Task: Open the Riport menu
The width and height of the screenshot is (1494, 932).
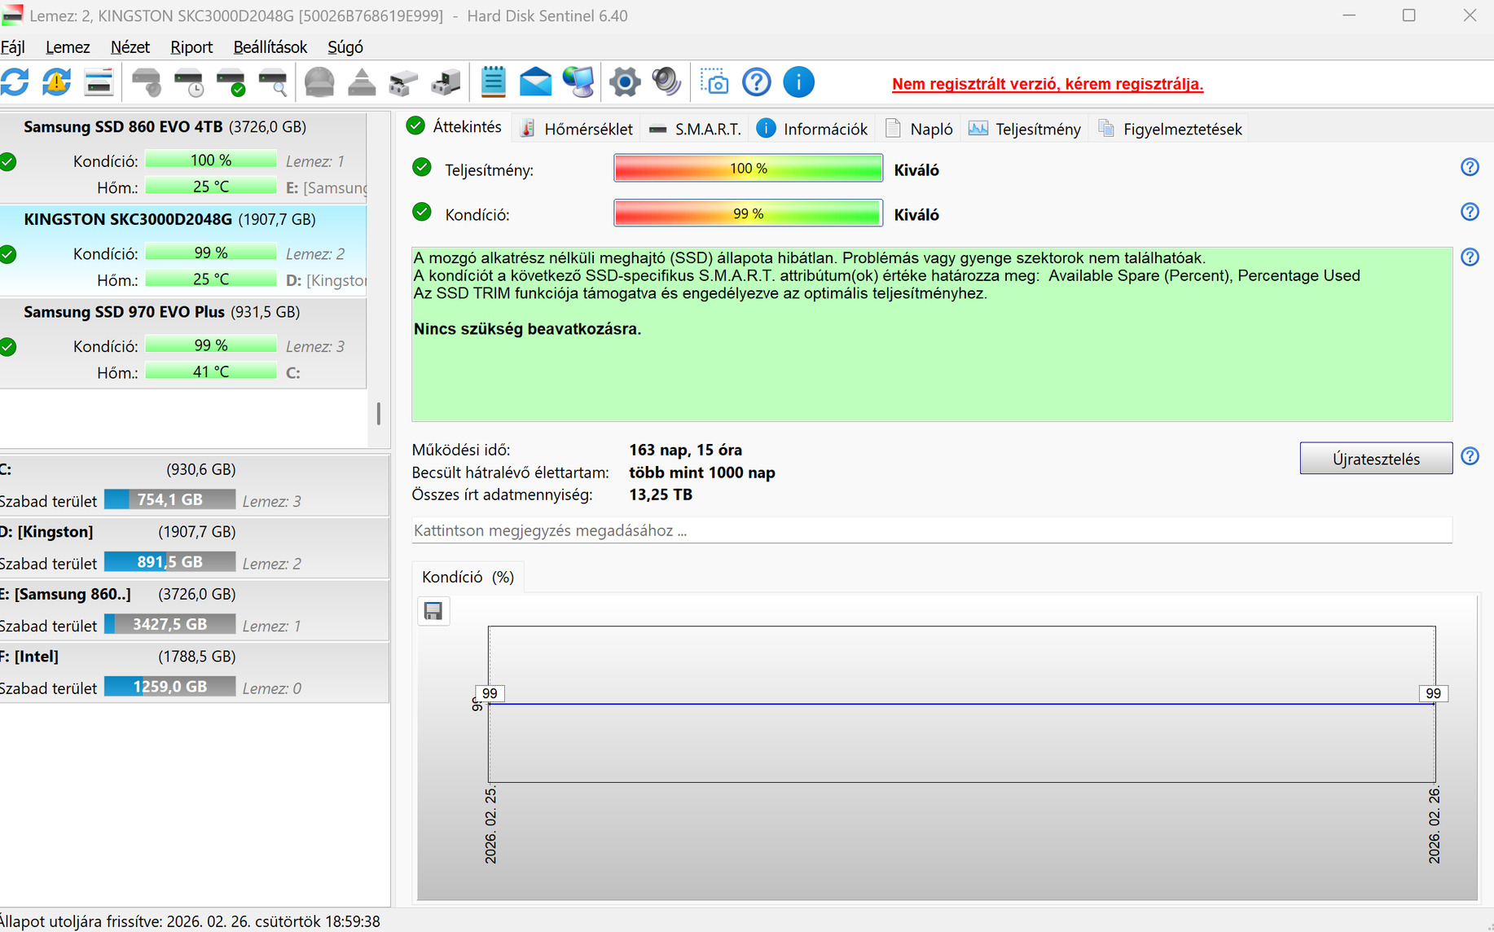Action: click(191, 47)
